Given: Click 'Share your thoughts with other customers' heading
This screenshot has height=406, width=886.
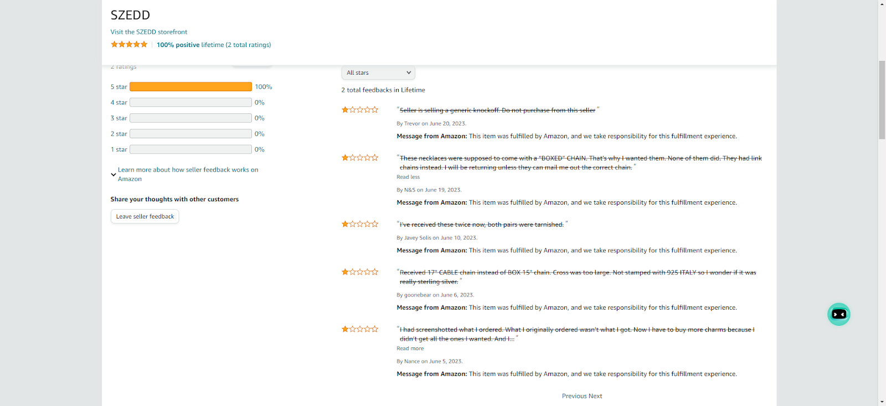Looking at the screenshot, I should coord(174,199).
